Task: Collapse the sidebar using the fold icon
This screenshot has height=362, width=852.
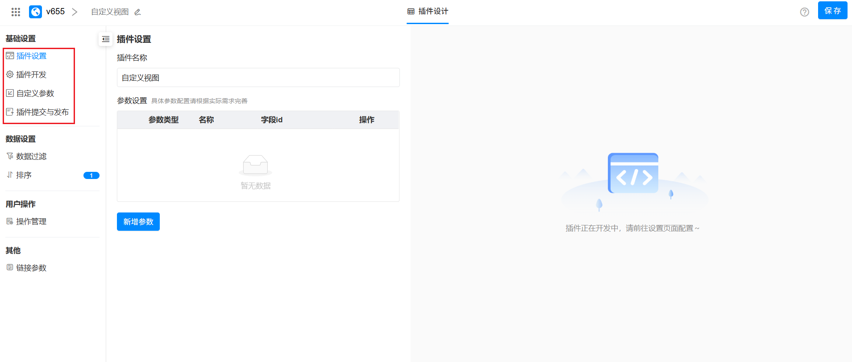Action: 106,39
